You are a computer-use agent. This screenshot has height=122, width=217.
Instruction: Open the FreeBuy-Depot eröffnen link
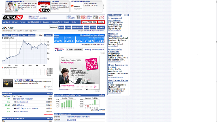pos(94,49)
